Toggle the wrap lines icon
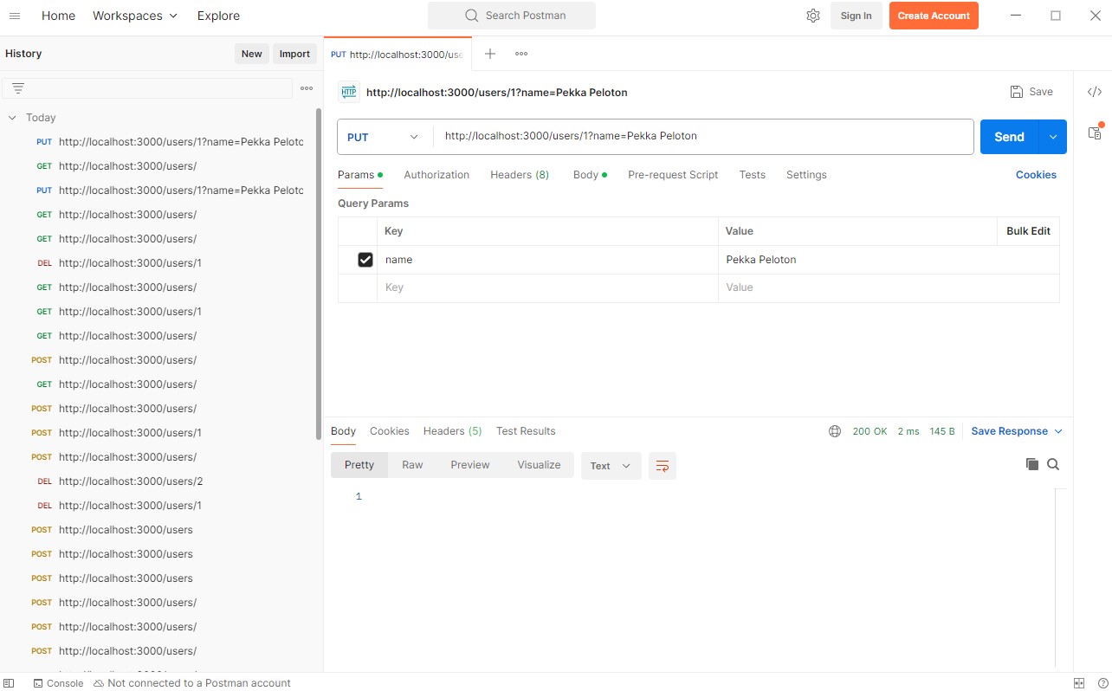The height and width of the screenshot is (691, 1112). (x=662, y=466)
